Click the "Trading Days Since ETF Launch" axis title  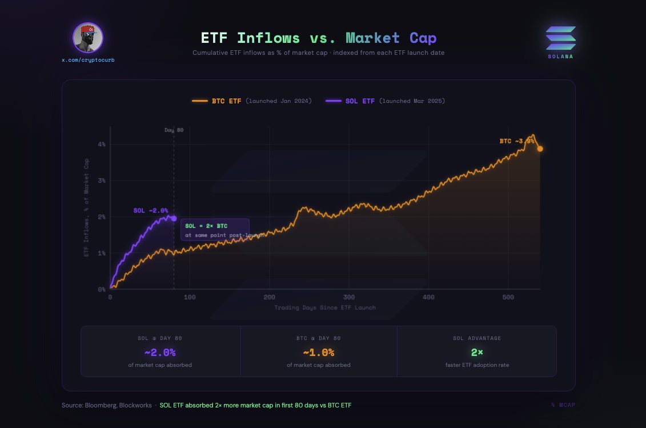325,307
